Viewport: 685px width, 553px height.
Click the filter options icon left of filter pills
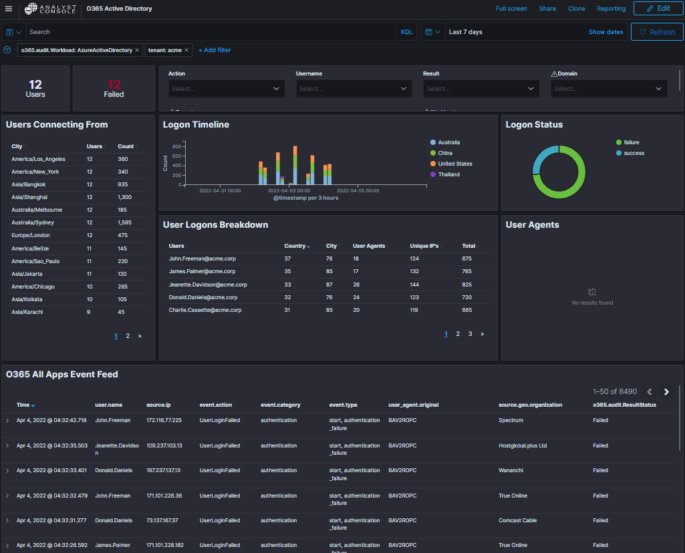coord(7,49)
